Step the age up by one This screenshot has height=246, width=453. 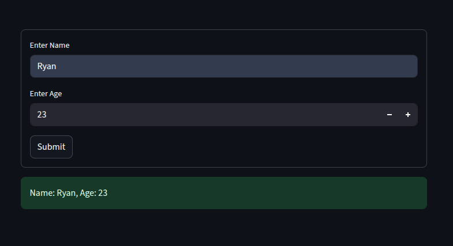coord(407,115)
